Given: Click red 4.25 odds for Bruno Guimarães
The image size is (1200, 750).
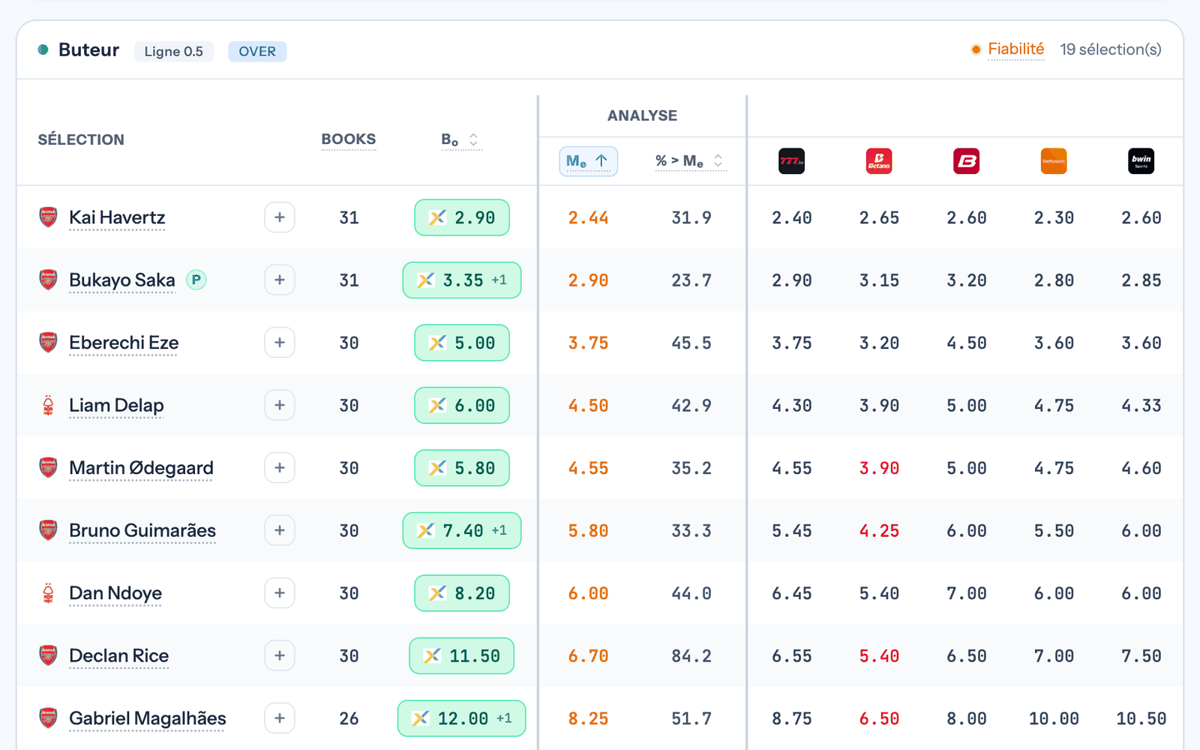Looking at the screenshot, I should (x=879, y=530).
